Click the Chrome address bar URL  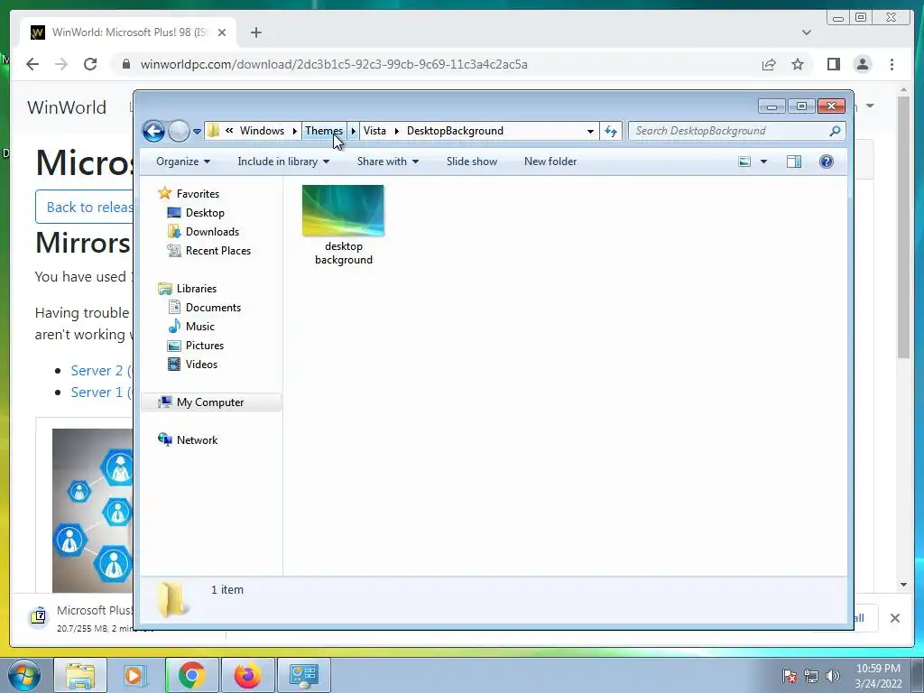[x=334, y=64]
